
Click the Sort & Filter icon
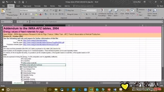click(149, 13)
